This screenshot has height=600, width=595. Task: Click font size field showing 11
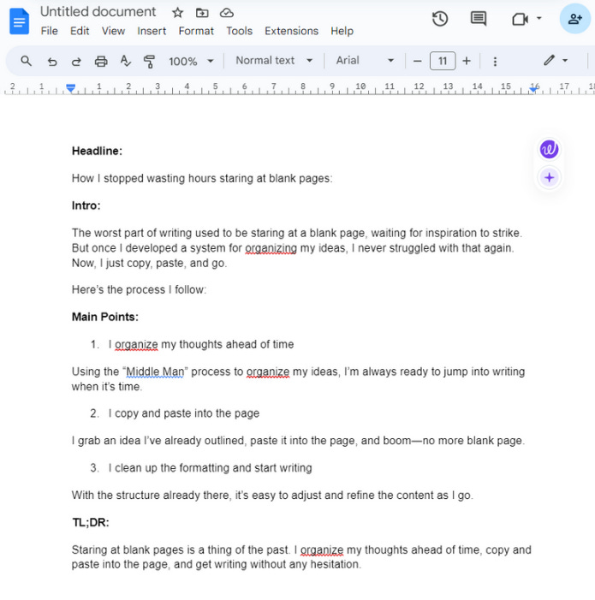click(x=443, y=61)
